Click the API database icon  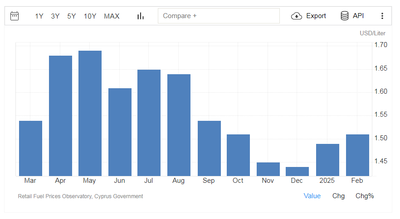pyautogui.click(x=345, y=16)
